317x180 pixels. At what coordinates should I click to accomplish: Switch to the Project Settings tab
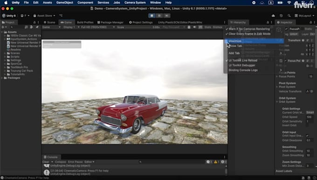141,22
